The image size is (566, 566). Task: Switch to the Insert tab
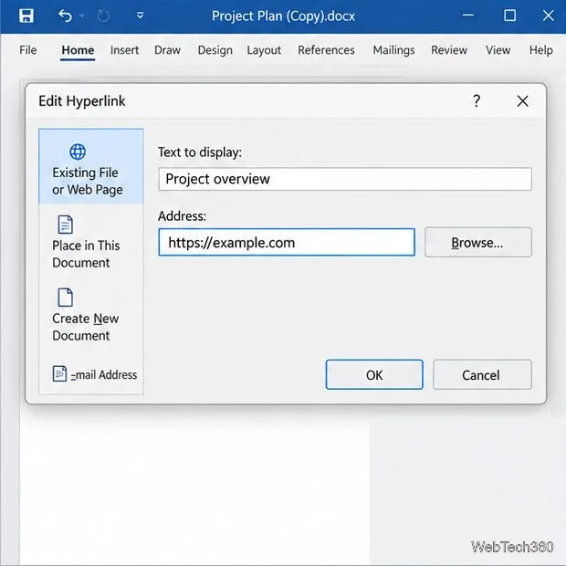coord(124,50)
